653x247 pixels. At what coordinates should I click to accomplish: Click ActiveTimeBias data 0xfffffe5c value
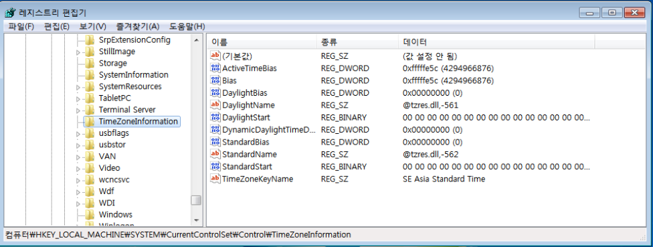(448, 68)
